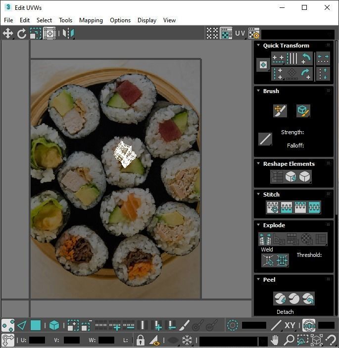Click the Break icon in Explode
339x348 pixels.
[265, 239]
